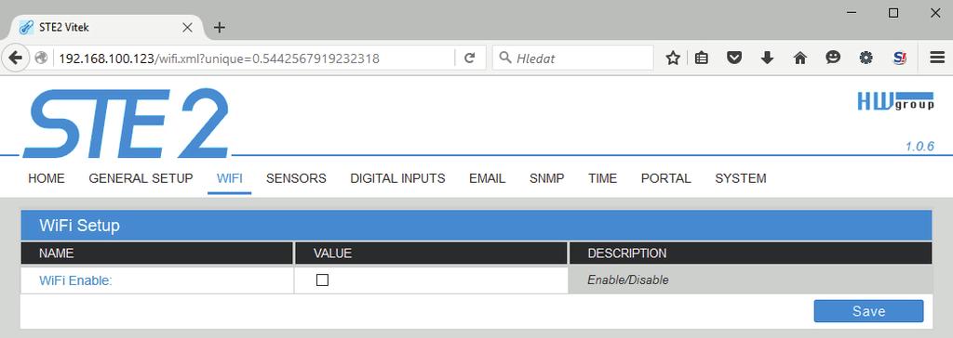Open the TIME settings page

[602, 178]
